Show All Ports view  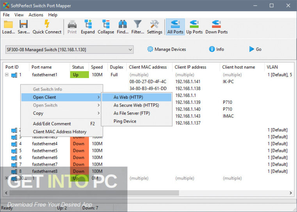[x=175, y=27]
